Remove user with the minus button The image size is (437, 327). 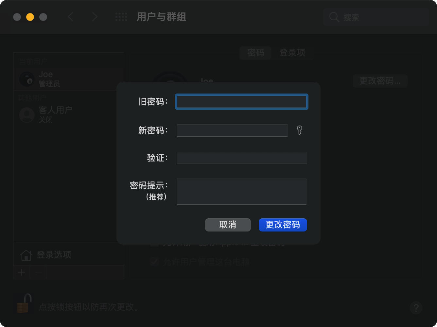pos(38,272)
